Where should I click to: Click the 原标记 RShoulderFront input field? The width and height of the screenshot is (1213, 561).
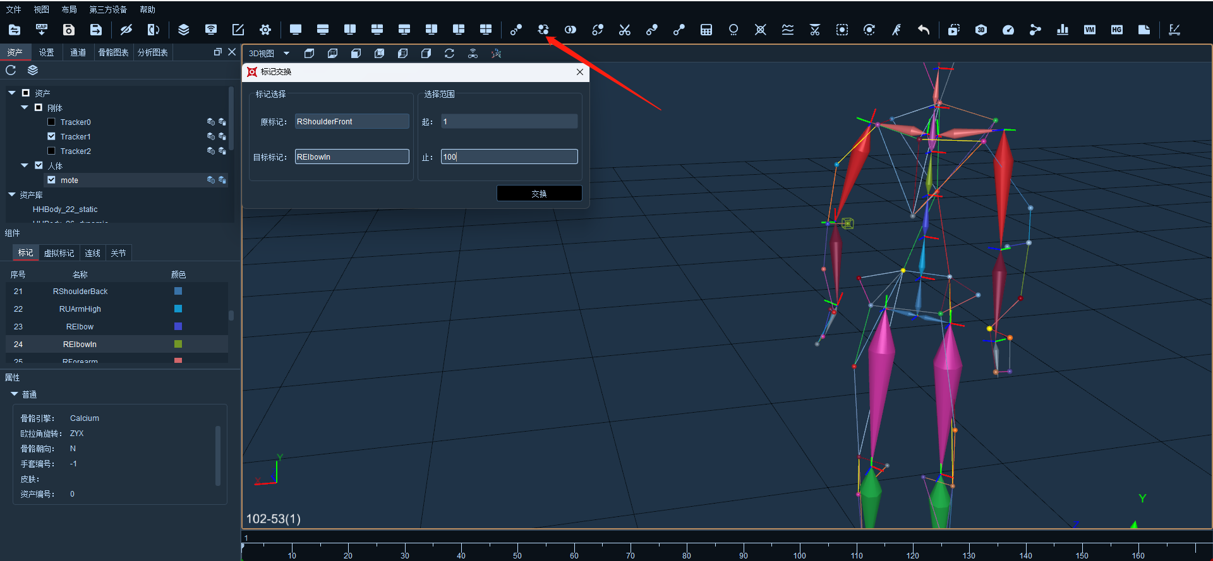[352, 121]
